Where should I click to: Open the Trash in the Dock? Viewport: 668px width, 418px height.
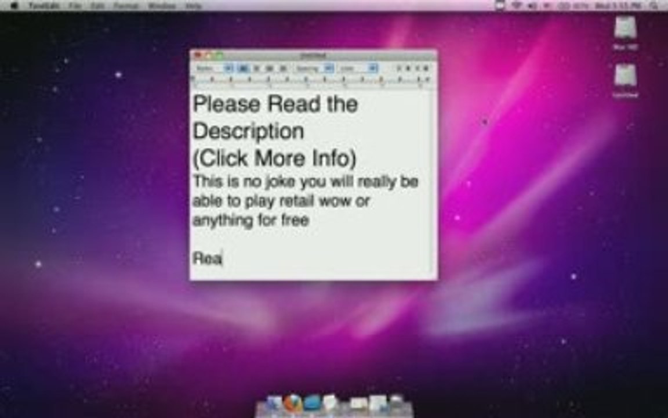click(x=396, y=403)
